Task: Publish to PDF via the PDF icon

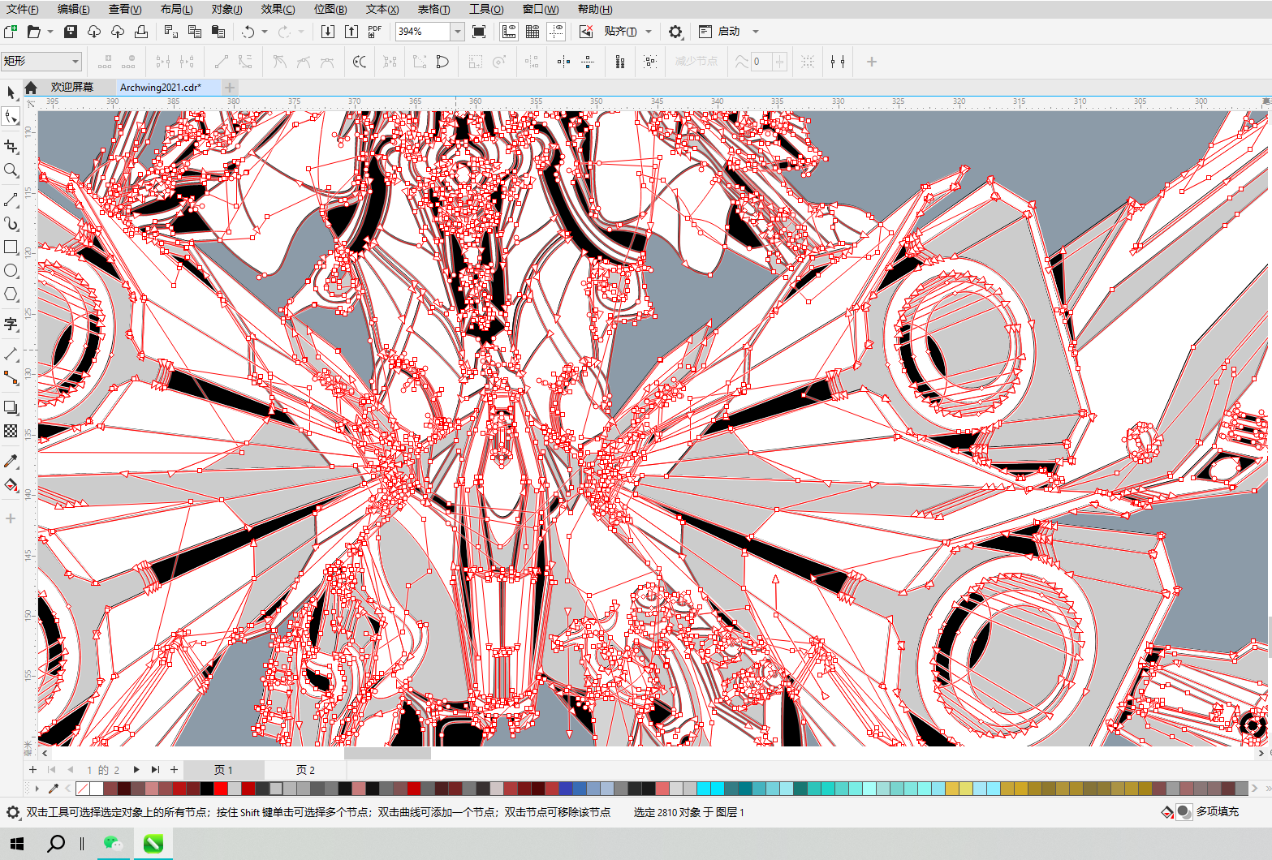Action: click(x=374, y=32)
